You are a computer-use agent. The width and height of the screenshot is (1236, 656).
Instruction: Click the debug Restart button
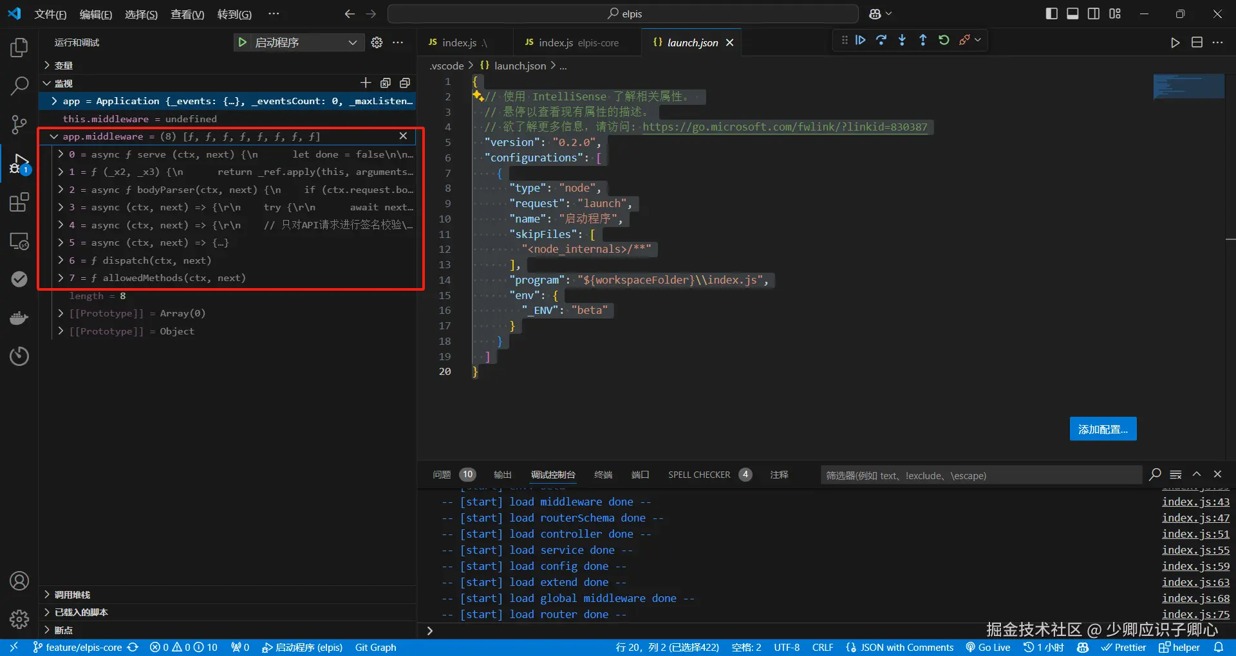click(944, 40)
